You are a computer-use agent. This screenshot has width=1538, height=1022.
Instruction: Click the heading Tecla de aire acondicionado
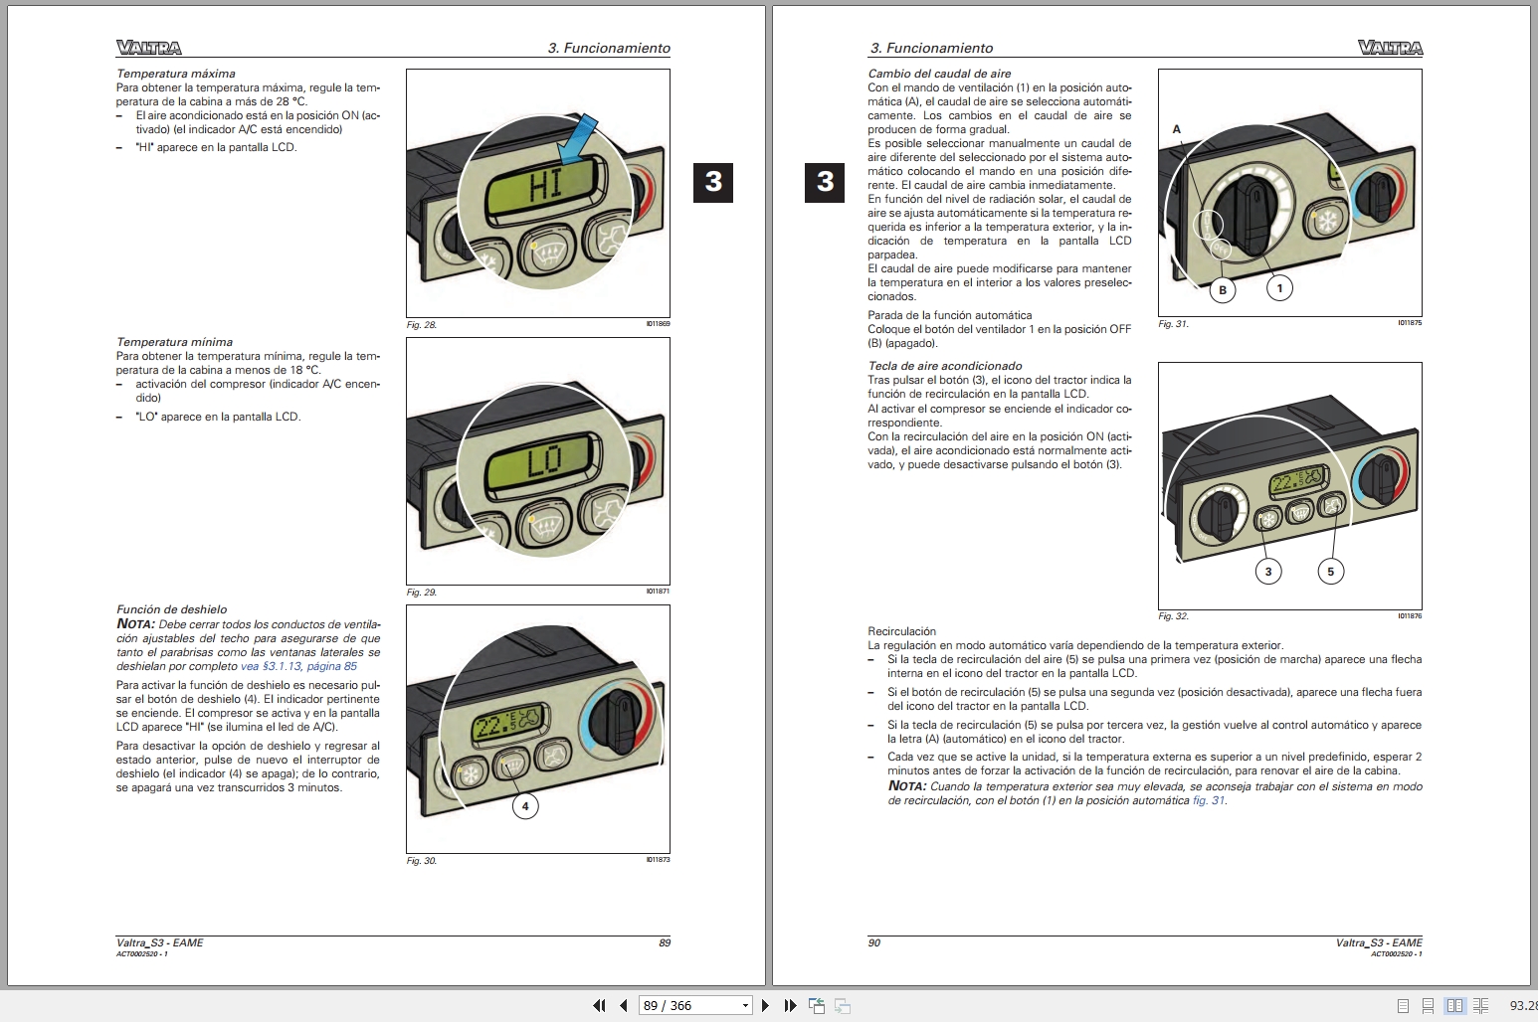point(944,366)
